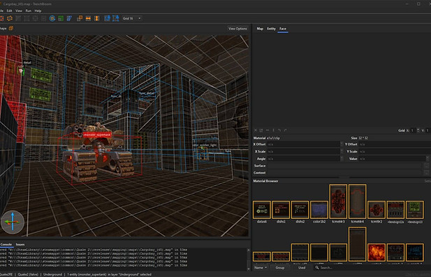Viewport: 431px width, 277px height.
Task: Activate the blue shear tool
Action: pyautogui.click(x=69, y=18)
